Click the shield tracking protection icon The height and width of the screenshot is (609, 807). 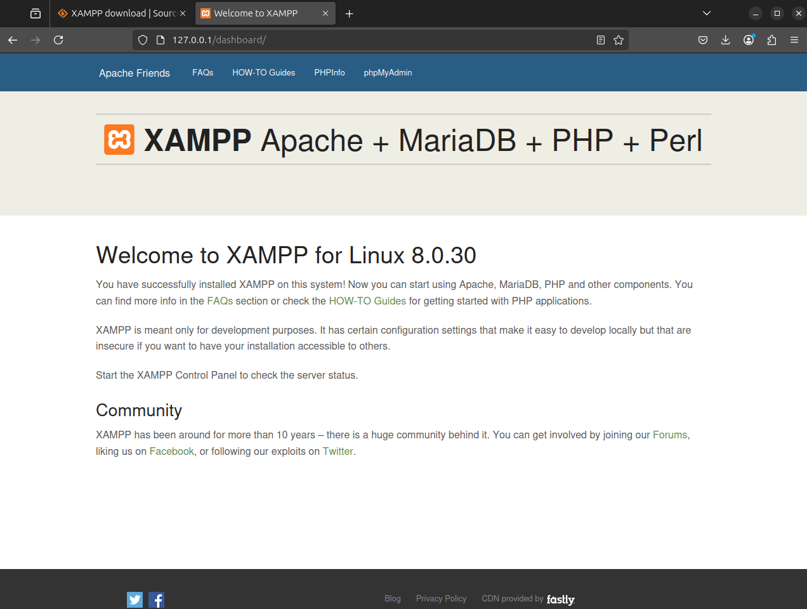pos(143,40)
